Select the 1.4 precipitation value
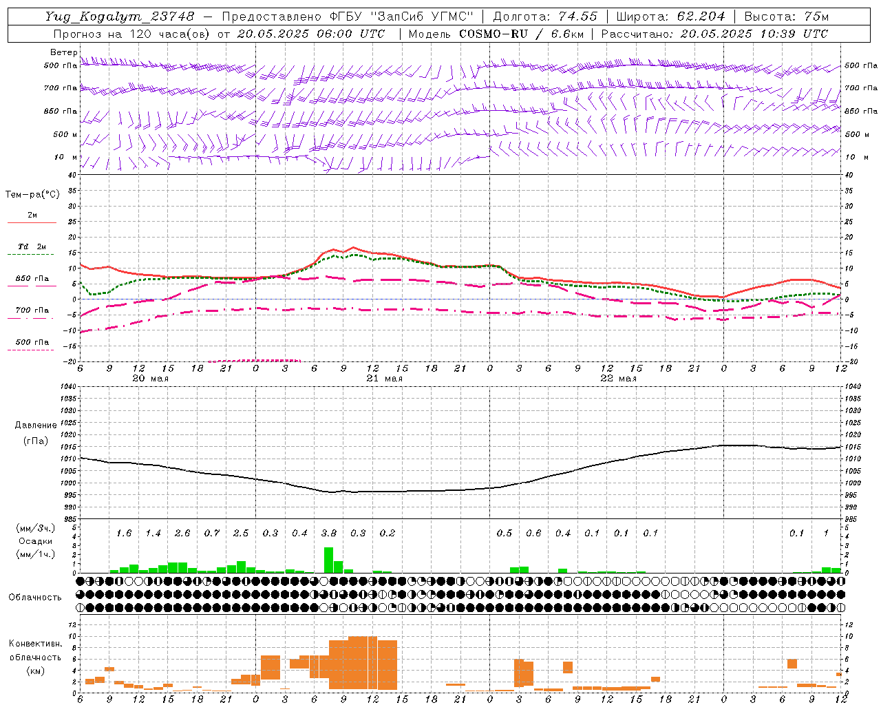Screen dimensions: 881x705 coord(153,534)
